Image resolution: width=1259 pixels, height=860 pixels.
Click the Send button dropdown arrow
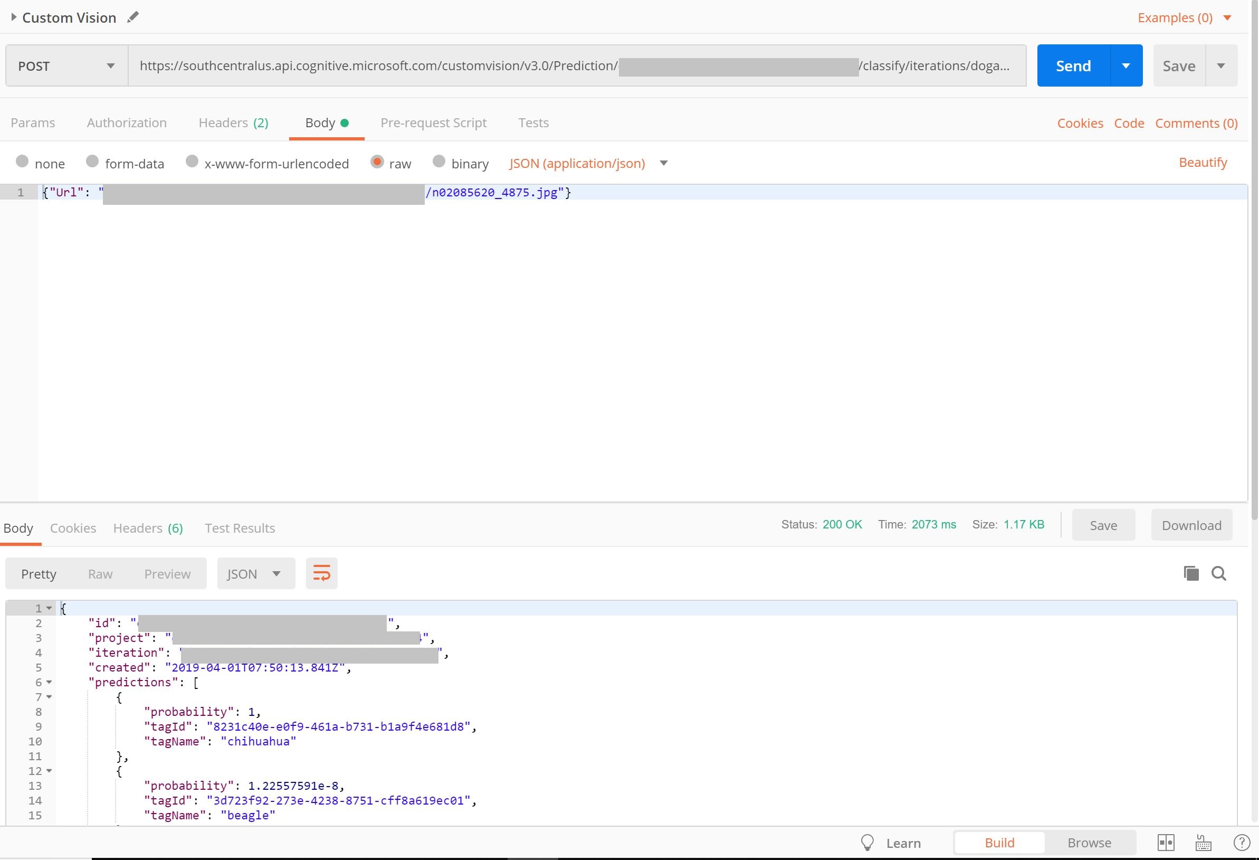[x=1127, y=65]
